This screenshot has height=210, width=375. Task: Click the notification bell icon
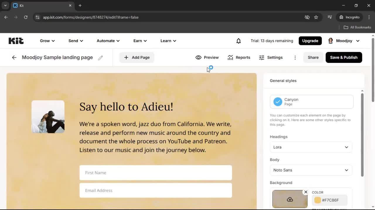(x=238, y=41)
